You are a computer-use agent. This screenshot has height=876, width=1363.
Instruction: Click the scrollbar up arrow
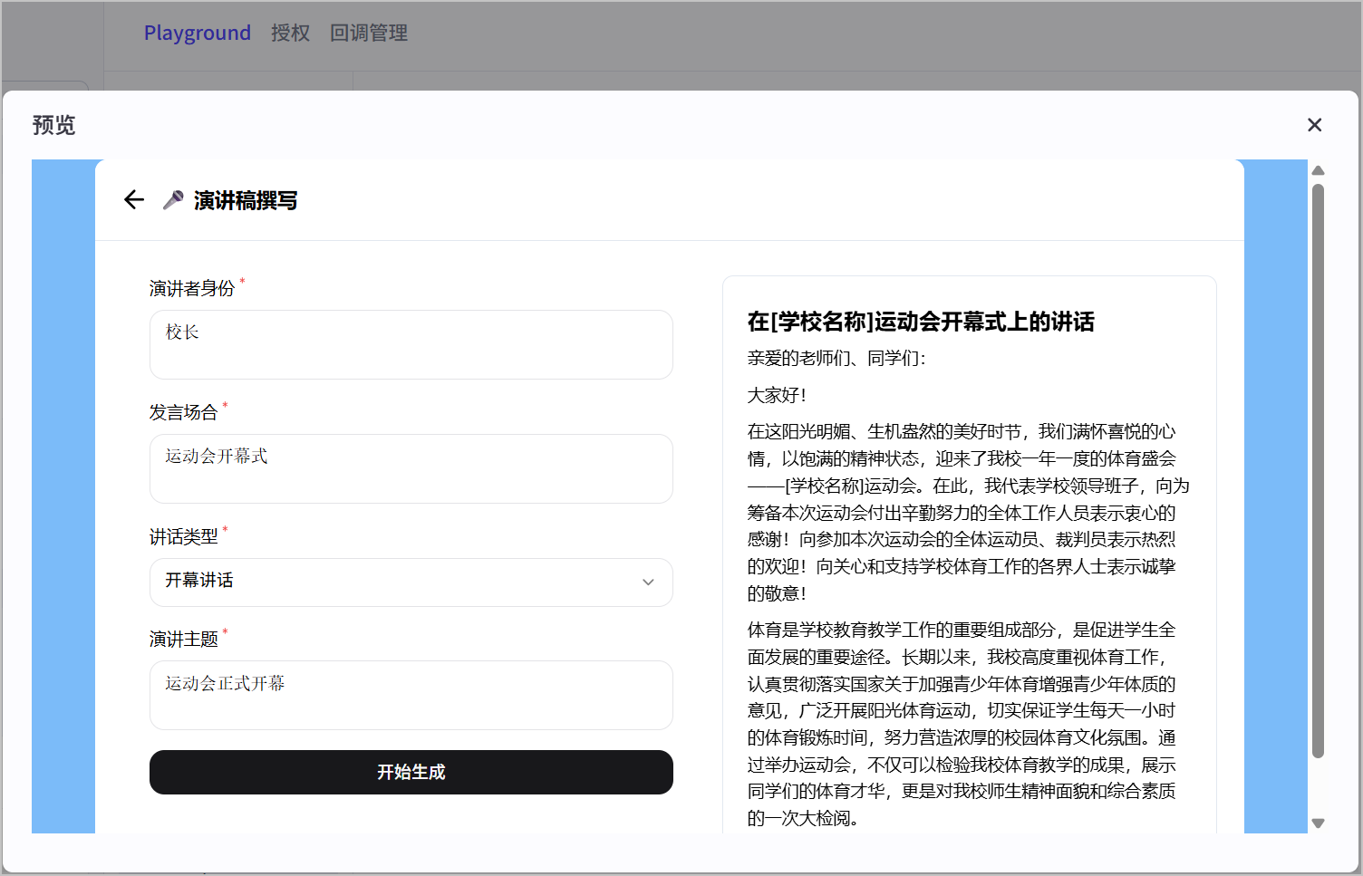point(1319,170)
